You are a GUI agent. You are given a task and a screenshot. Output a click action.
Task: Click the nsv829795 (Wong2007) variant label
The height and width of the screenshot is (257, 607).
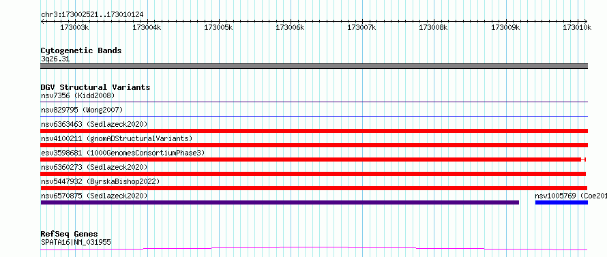tap(82, 110)
